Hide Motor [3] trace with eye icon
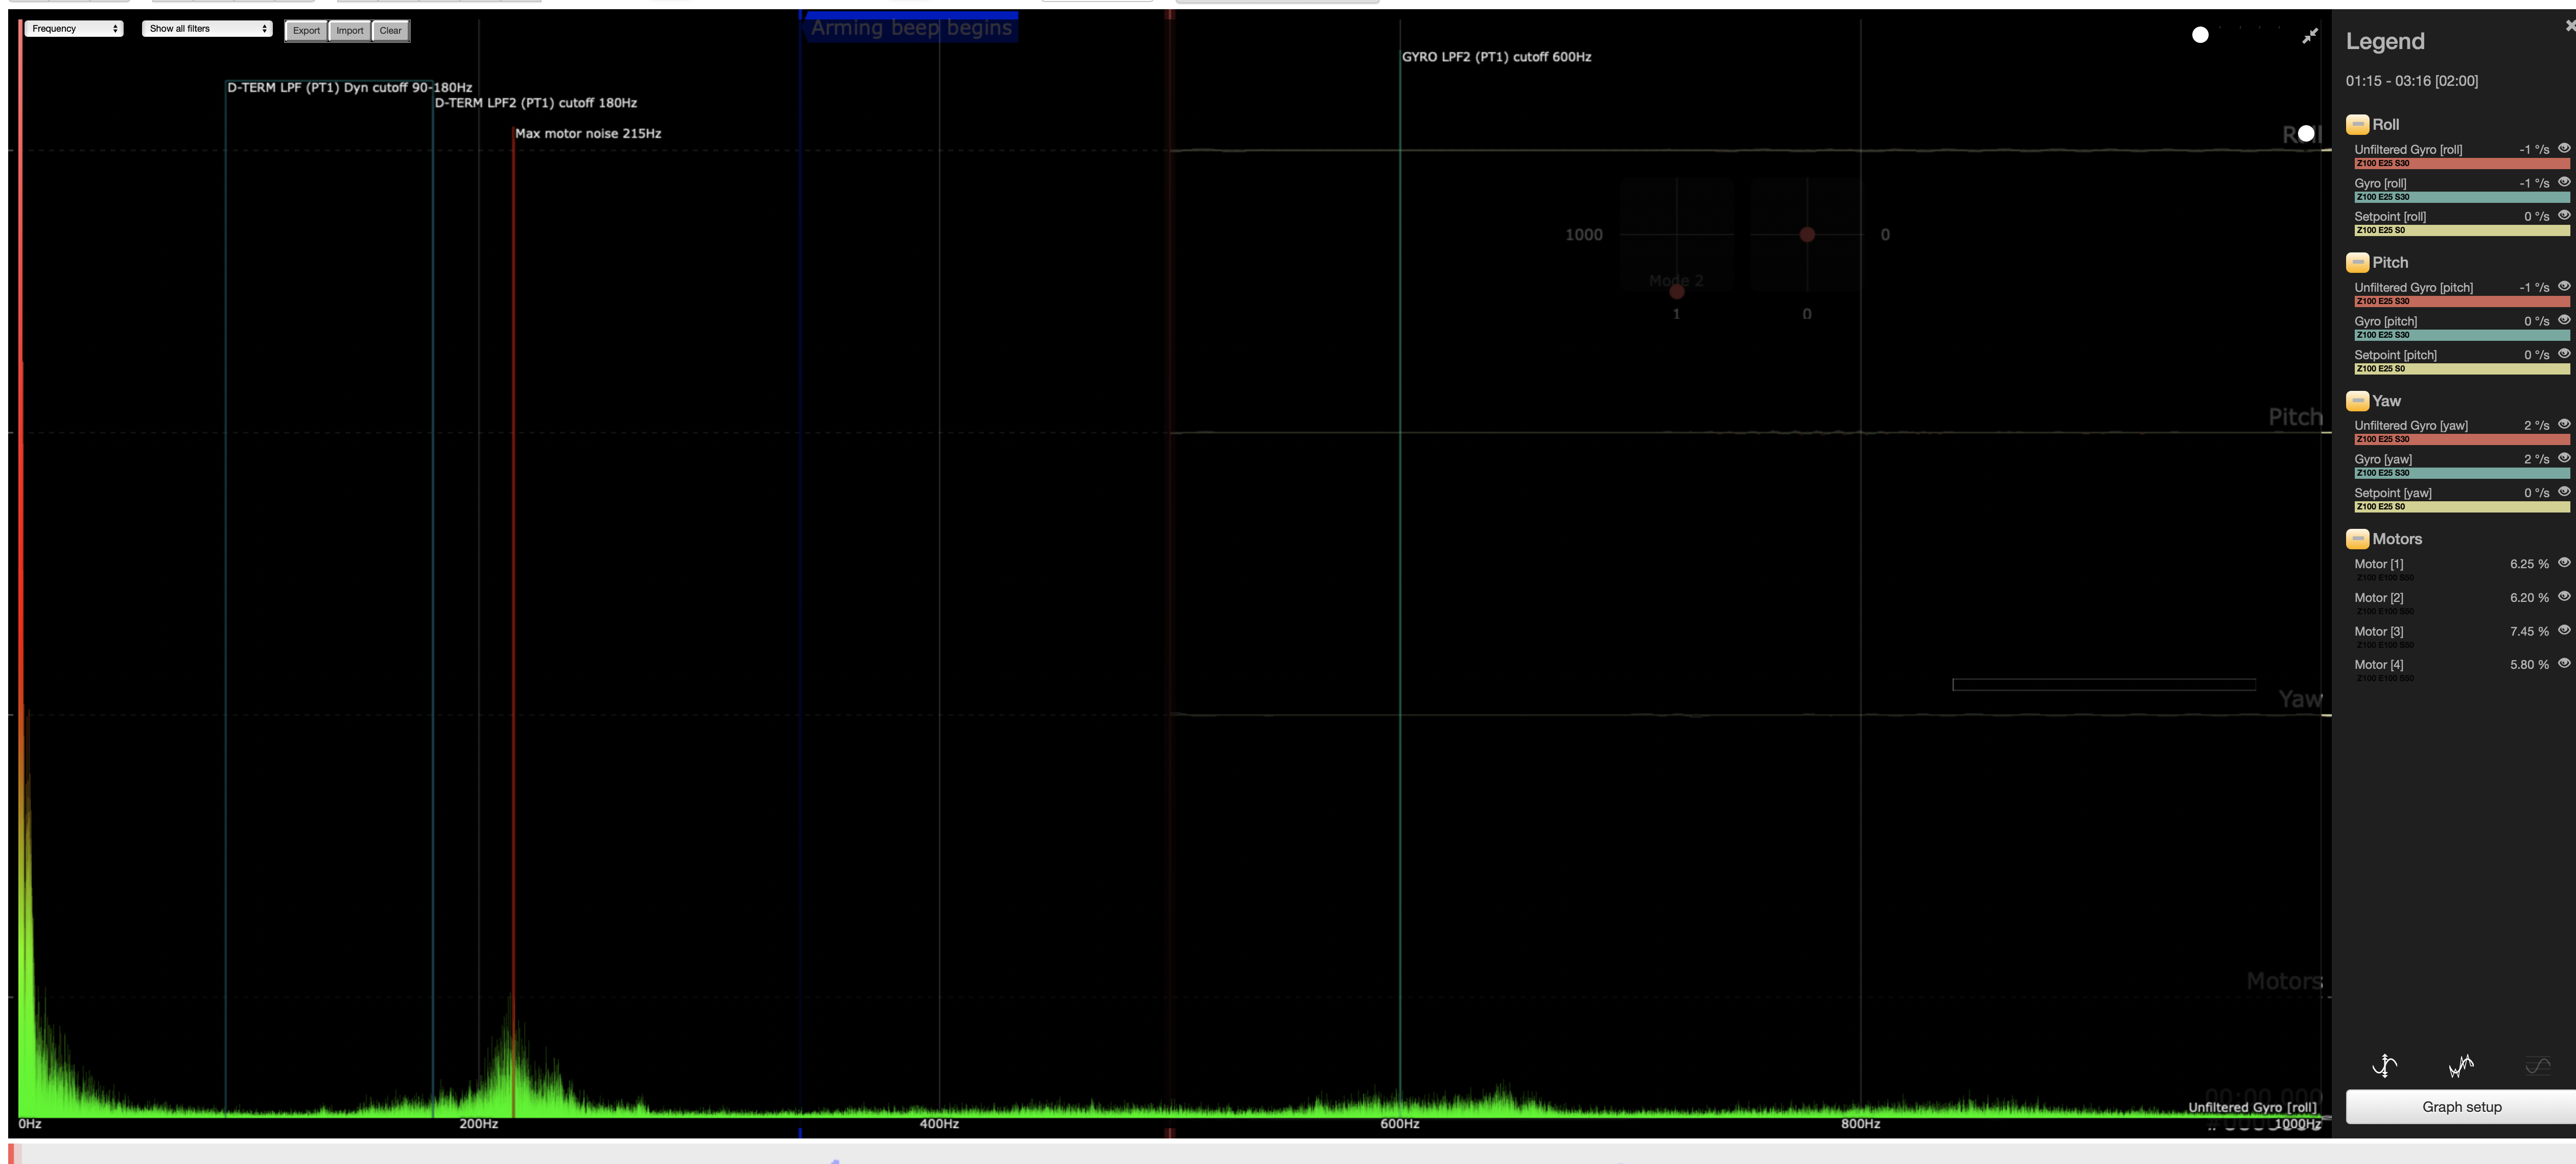2576x1164 pixels. 2564,630
